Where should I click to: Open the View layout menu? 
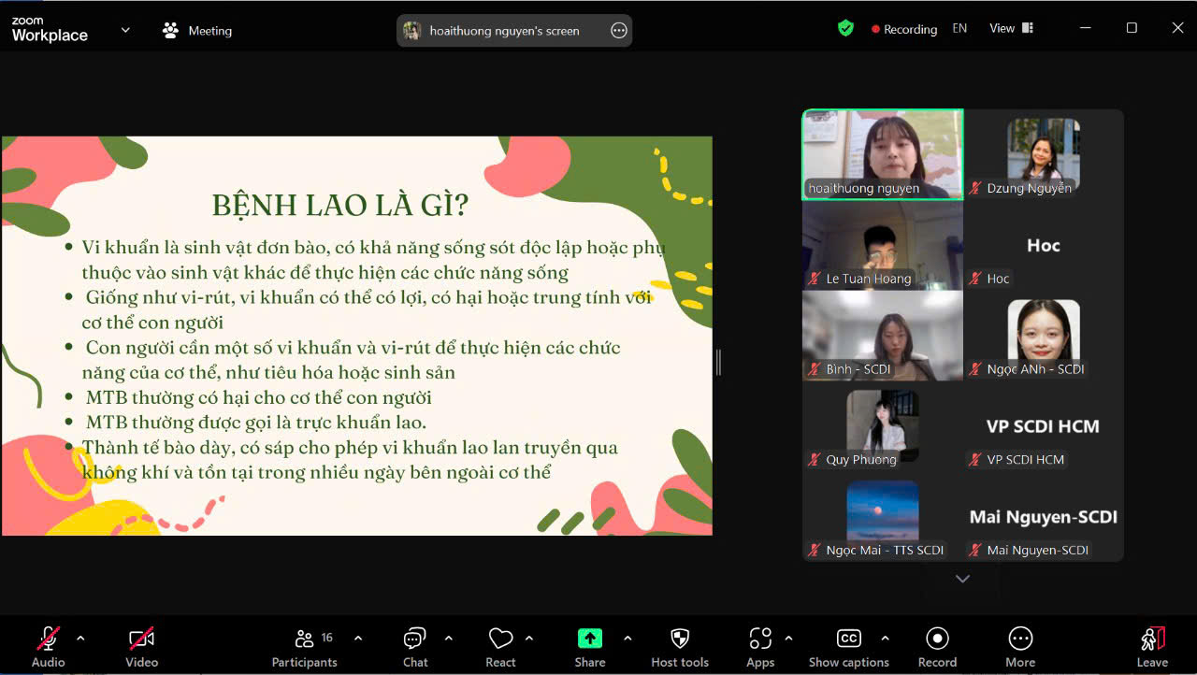click(1011, 29)
